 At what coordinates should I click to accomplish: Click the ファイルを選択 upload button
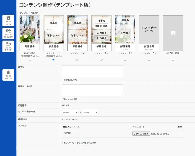(x=141, y=133)
